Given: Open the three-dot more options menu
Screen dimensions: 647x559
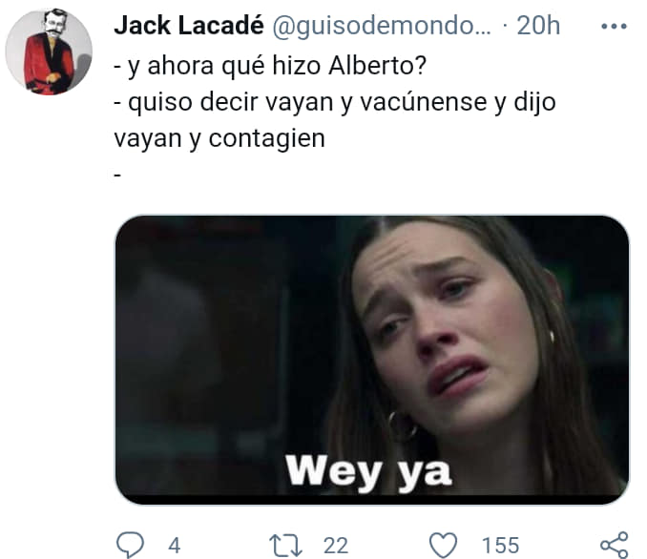Looking at the screenshot, I should click(x=614, y=27).
